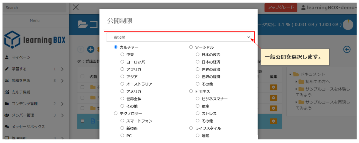Open the learningBOX-demo account dropdown
359x143 pixels.
tap(329, 7)
